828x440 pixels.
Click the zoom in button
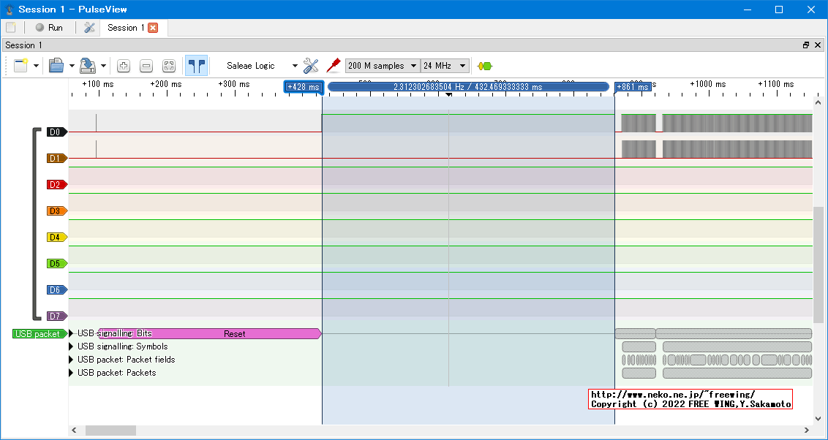coord(124,66)
